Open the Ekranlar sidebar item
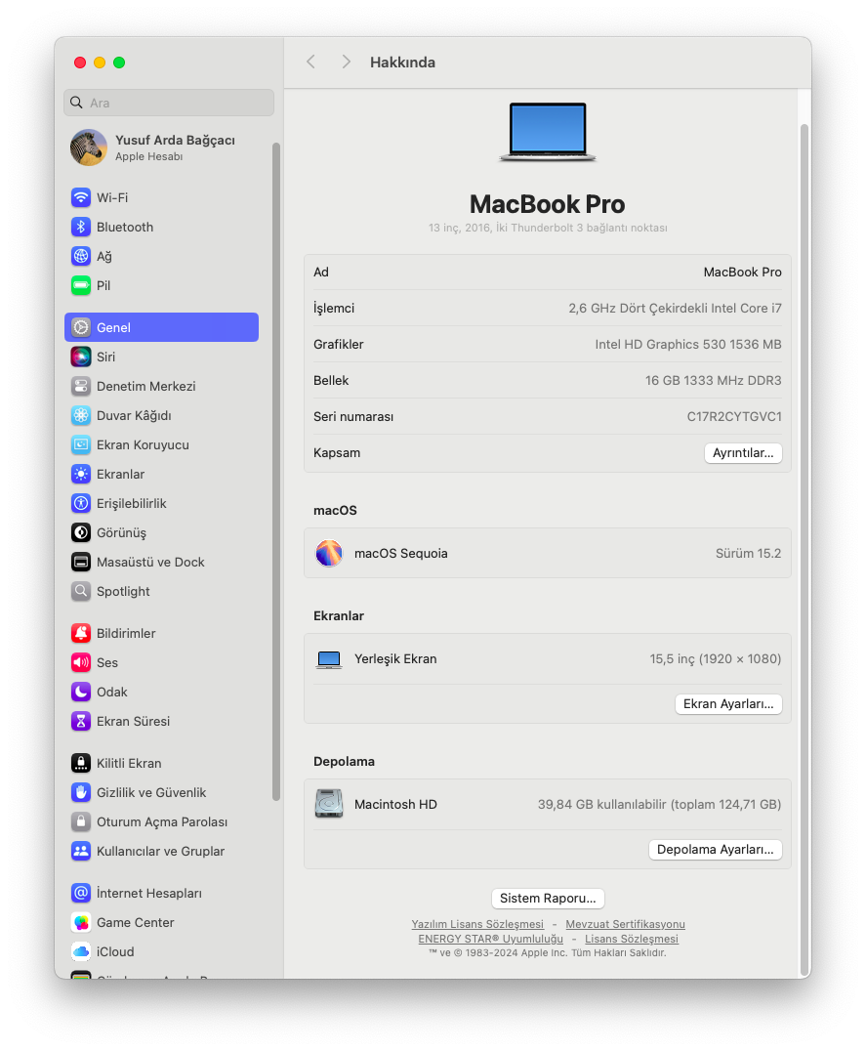Viewport: 866px width, 1051px height. click(120, 474)
